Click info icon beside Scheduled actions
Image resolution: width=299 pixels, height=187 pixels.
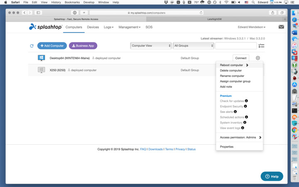pos(246,117)
